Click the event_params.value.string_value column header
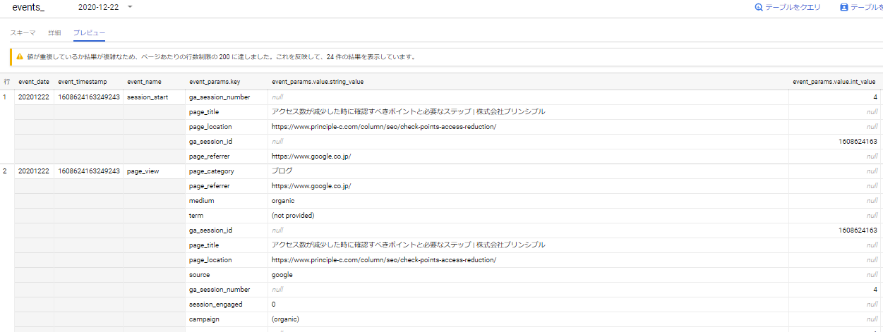The height and width of the screenshot is (332, 883). tap(318, 82)
